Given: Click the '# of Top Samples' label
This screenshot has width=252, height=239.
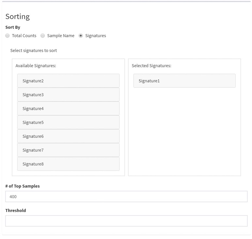Looking at the screenshot, I should (x=23, y=186).
